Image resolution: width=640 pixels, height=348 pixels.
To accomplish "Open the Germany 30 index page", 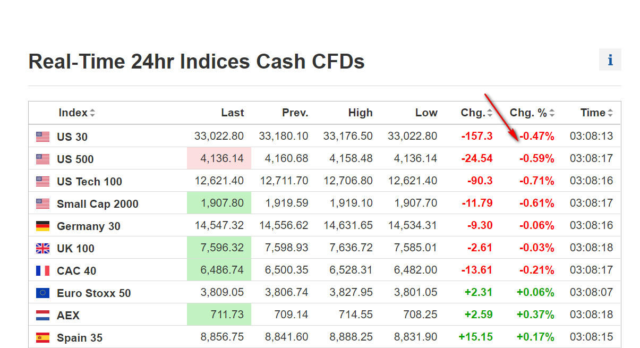I will coord(89,226).
